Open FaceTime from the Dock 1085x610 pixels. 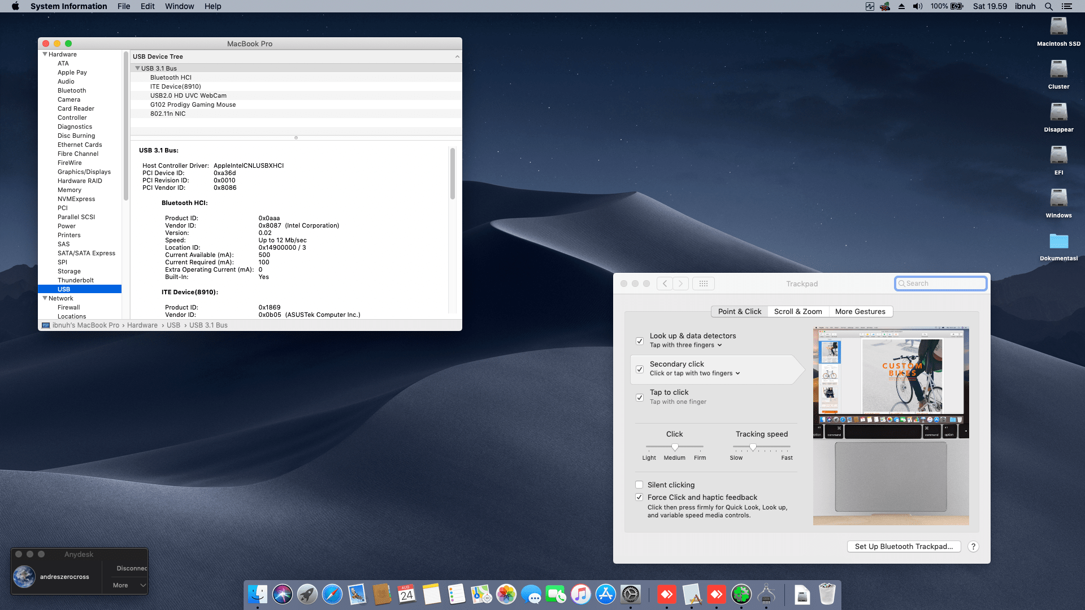click(x=556, y=594)
